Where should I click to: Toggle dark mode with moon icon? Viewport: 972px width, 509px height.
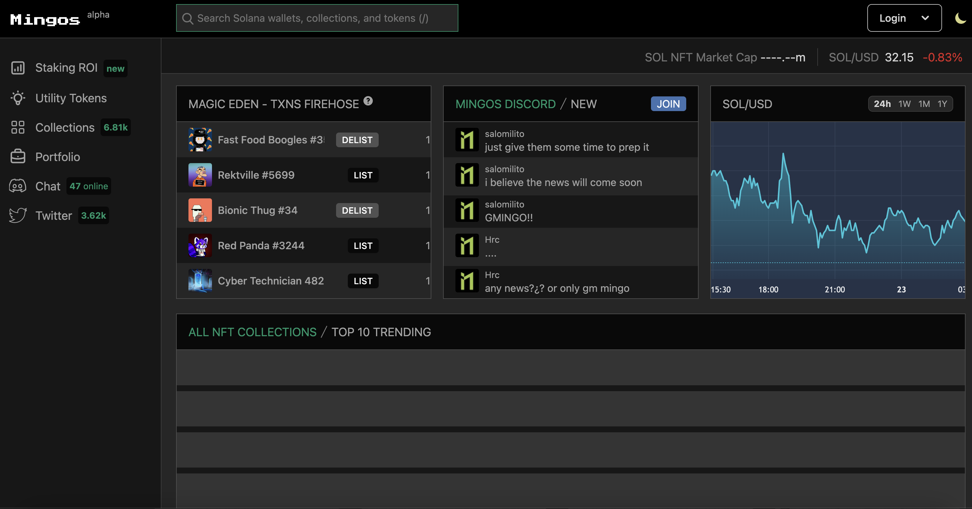click(960, 18)
